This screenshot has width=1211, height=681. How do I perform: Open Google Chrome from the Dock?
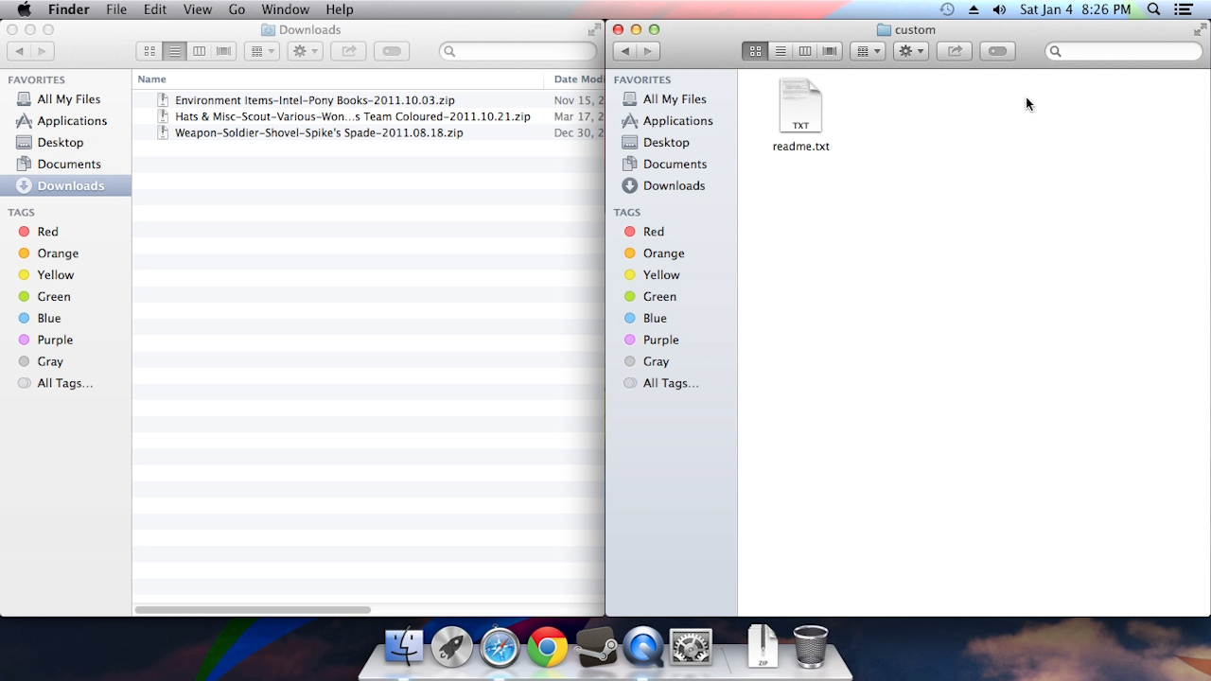coord(547,648)
